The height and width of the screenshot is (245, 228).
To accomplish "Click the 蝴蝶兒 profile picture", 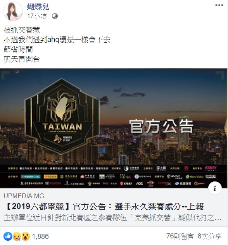I will pyautogui.click(x=13, y=11).
